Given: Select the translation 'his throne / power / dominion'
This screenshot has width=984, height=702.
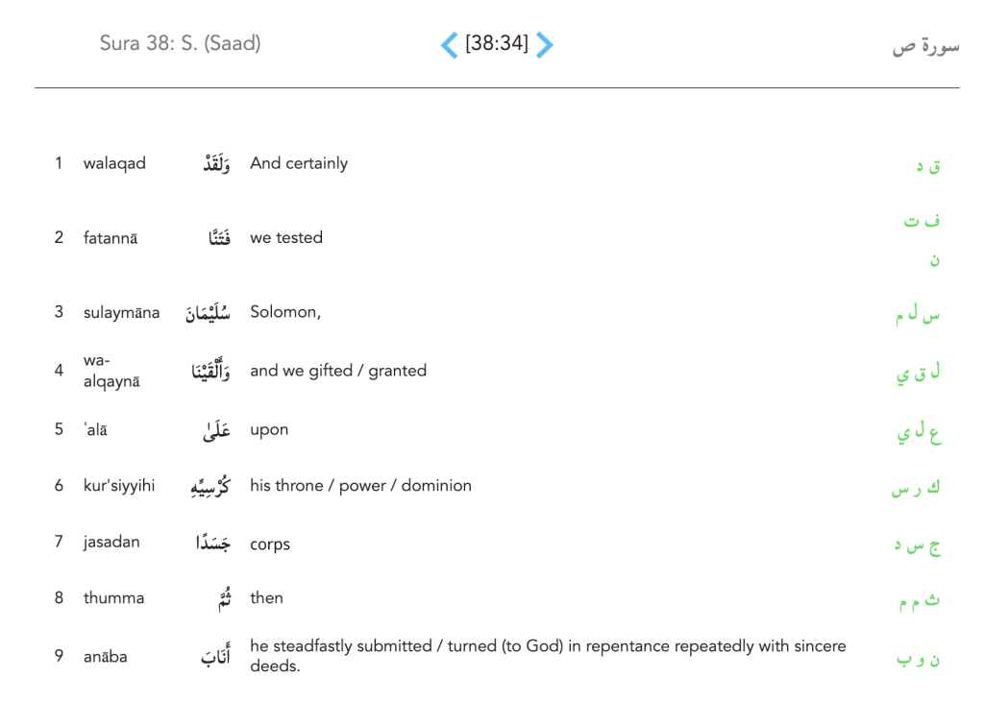Looking at the screenshot, I should click(x=360, y=485).
